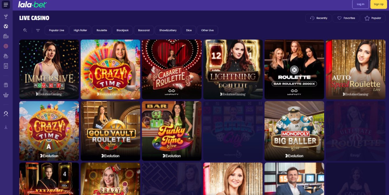389x195 pixels.
Task: Choose the Show&Lottery category tab
Action: [x=168, y=30]
